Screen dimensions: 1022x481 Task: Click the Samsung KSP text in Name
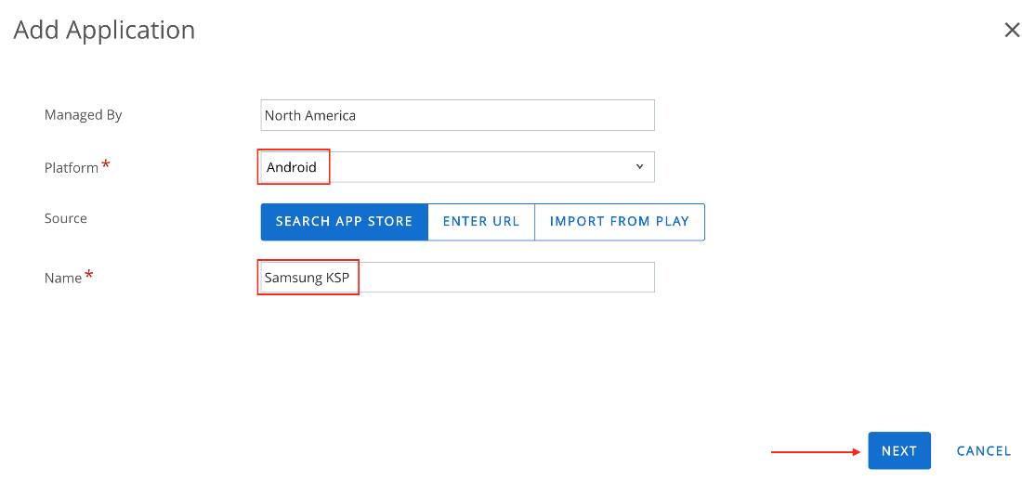point(307,278)
